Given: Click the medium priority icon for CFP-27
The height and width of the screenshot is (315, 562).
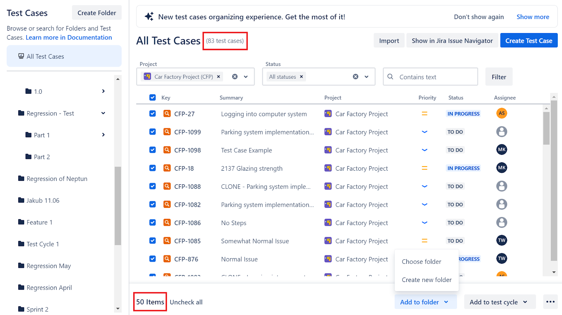Looking at the screenshot, I should 424,113.
